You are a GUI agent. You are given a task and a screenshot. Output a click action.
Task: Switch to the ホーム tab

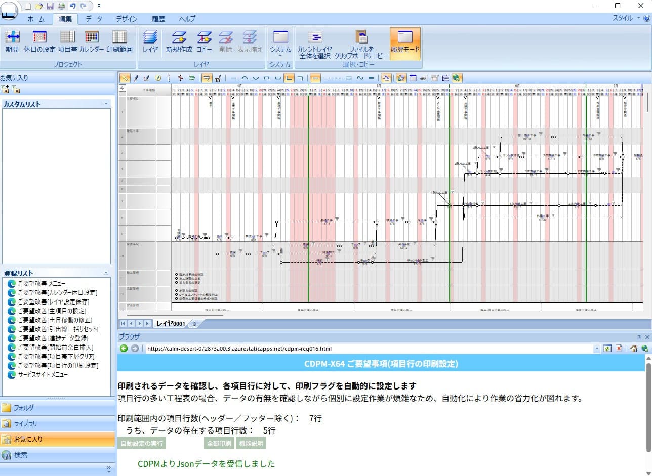(36, 19)
